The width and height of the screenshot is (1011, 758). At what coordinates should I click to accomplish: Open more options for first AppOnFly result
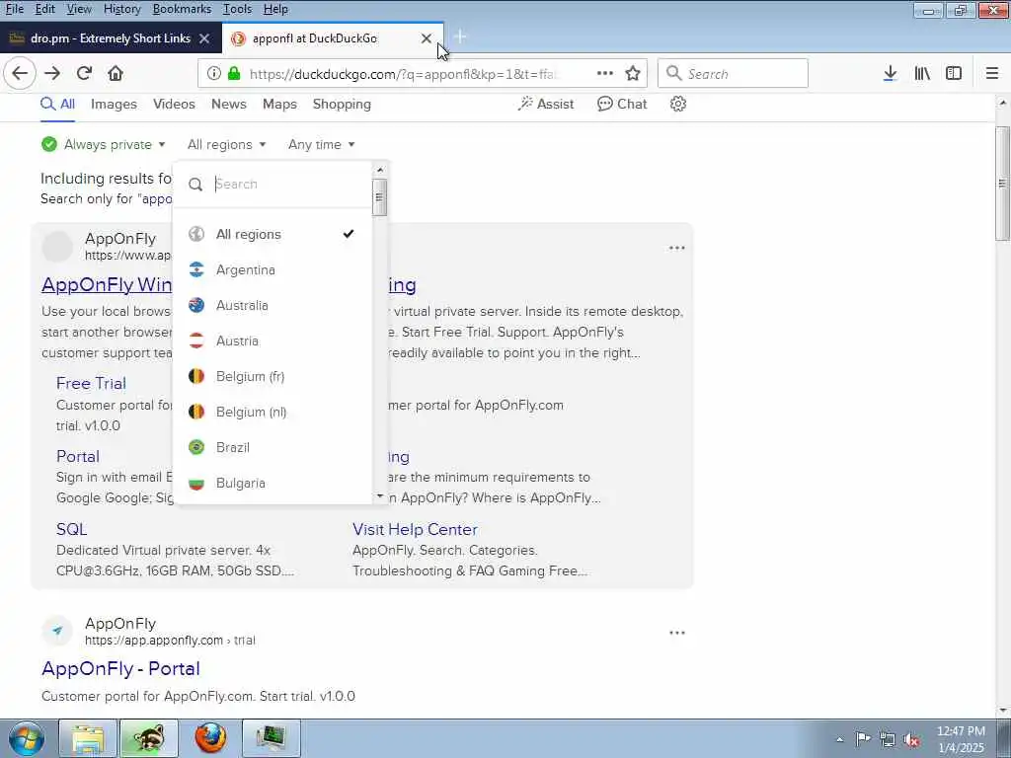pos(676,248)
